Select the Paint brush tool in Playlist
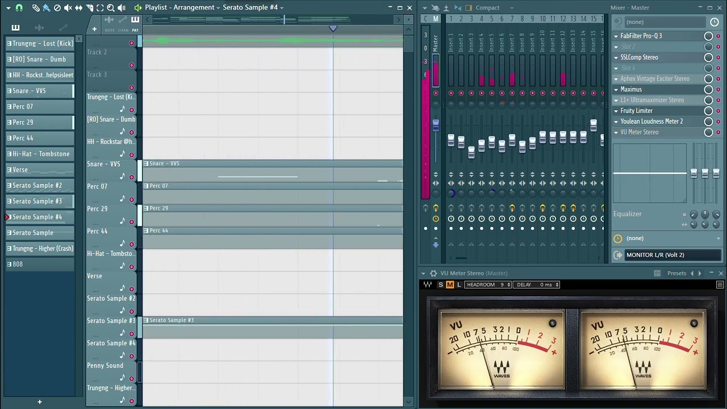 coord(47,8)
